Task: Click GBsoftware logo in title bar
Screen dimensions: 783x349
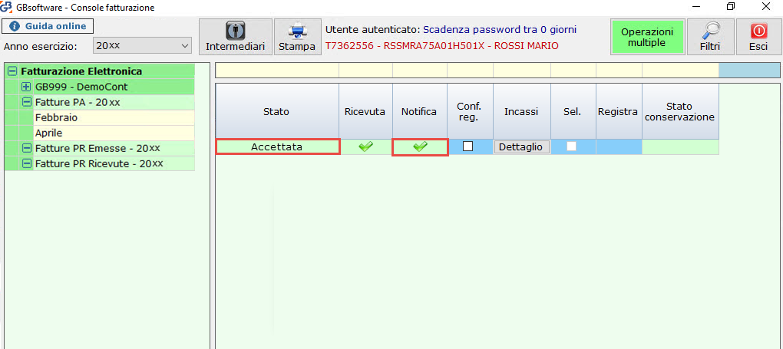Action: coord(8,8)
